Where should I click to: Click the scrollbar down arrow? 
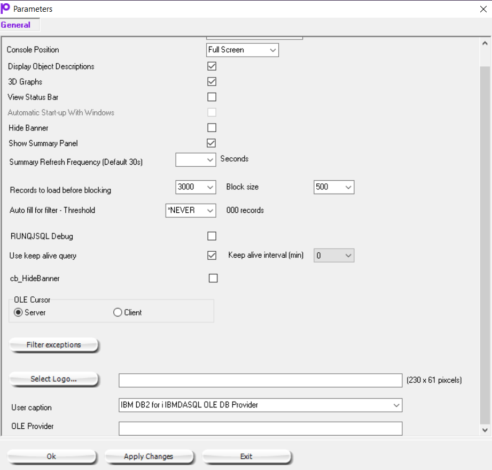(485, 429)
